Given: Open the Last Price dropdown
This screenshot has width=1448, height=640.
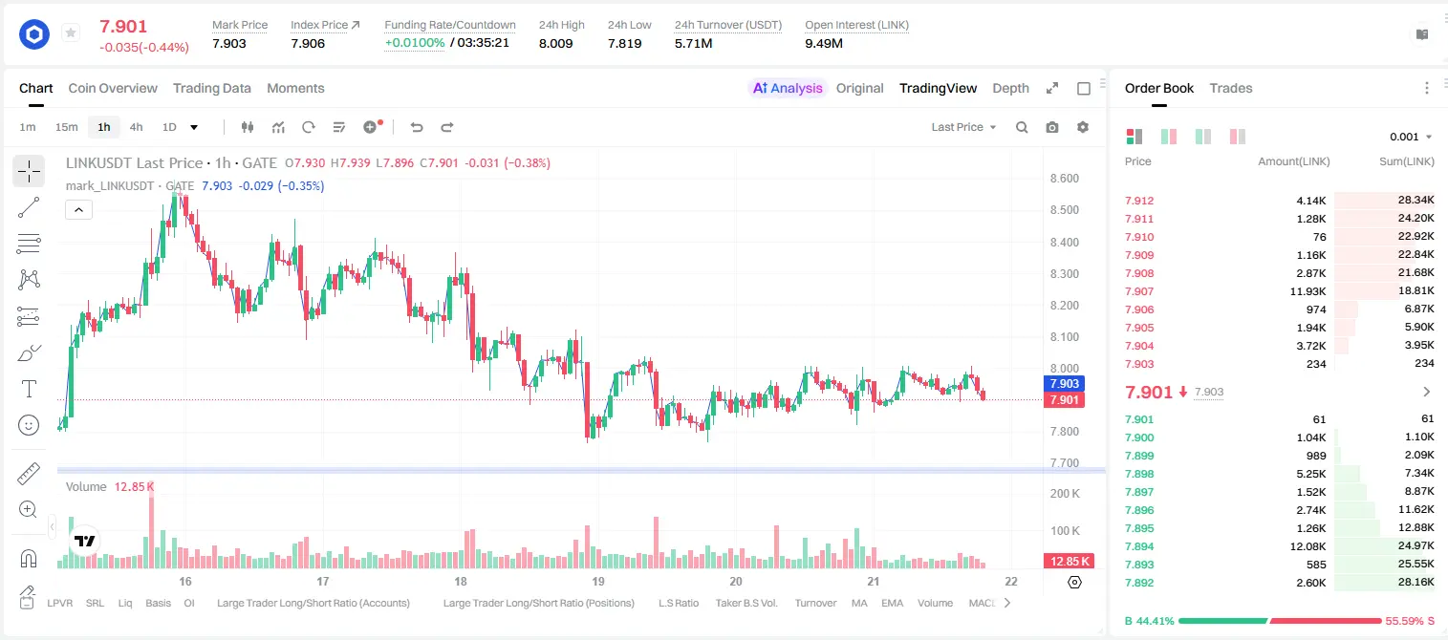Looking at the screenshot, I should [x=963, y=127].
